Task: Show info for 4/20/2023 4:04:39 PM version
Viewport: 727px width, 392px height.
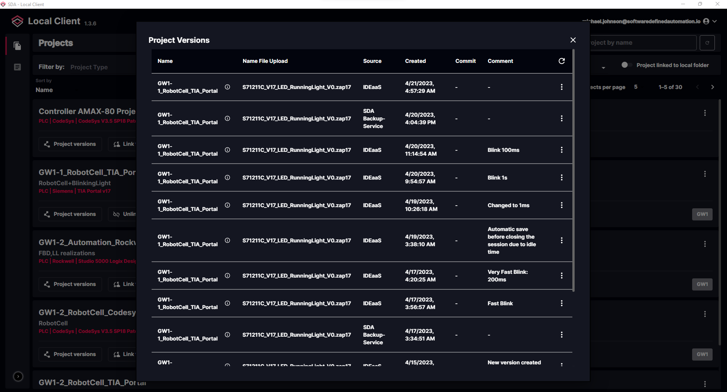Action: (227, 118)
